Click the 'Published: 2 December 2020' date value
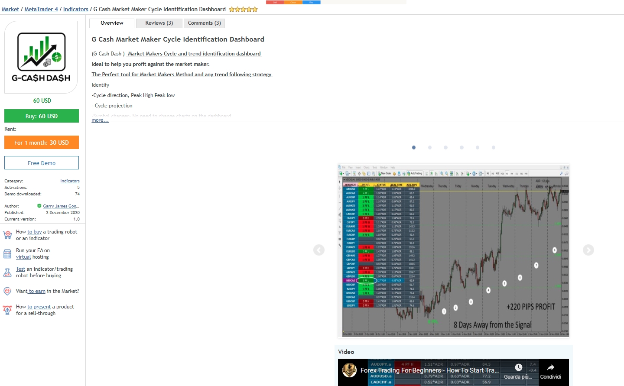 [x=63, y=213]
